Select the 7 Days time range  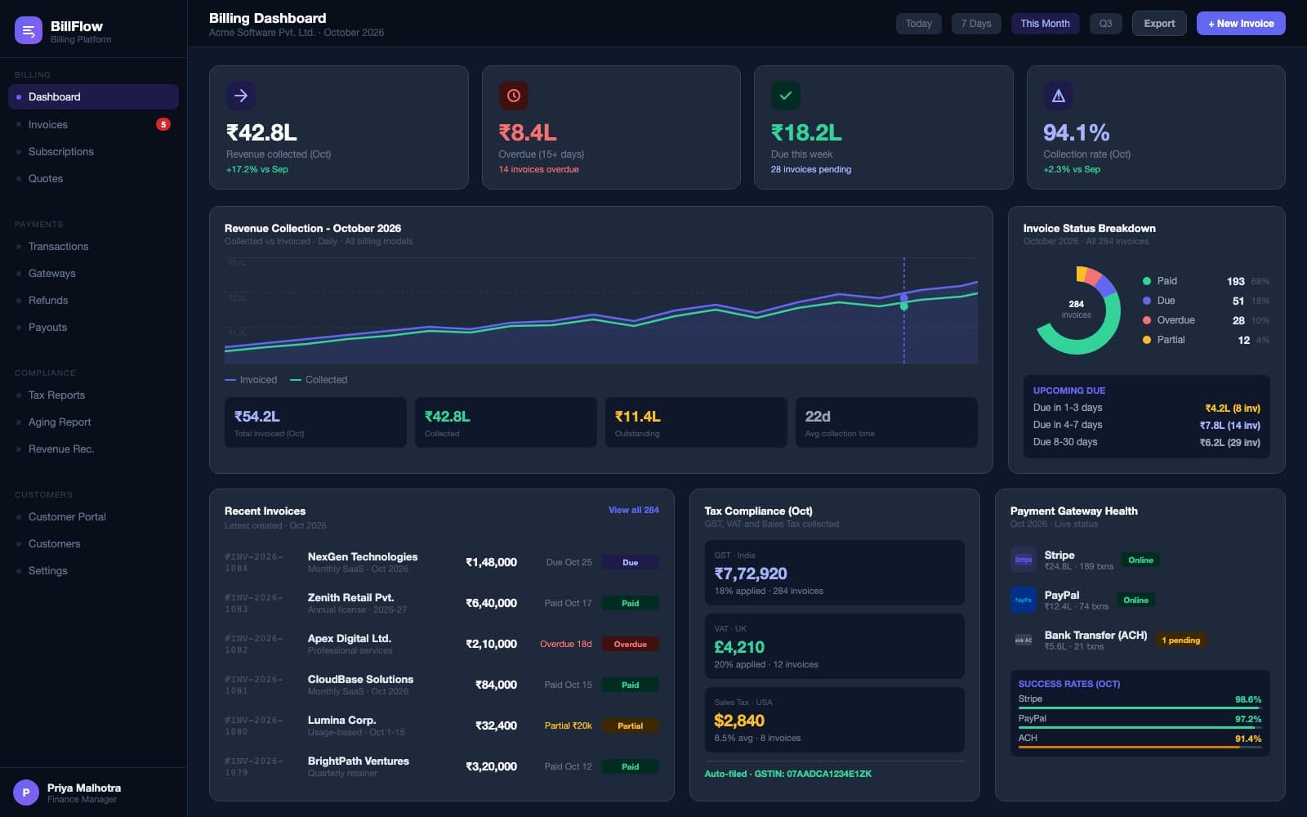point(976,24)
